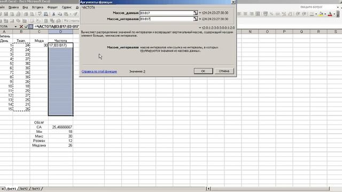This screenshot has width=342, height=192.
Task: Click the Частота header cell
Action: click(x=60, y=41)
